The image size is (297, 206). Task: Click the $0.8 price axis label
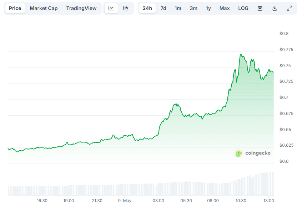coord(284,34)
